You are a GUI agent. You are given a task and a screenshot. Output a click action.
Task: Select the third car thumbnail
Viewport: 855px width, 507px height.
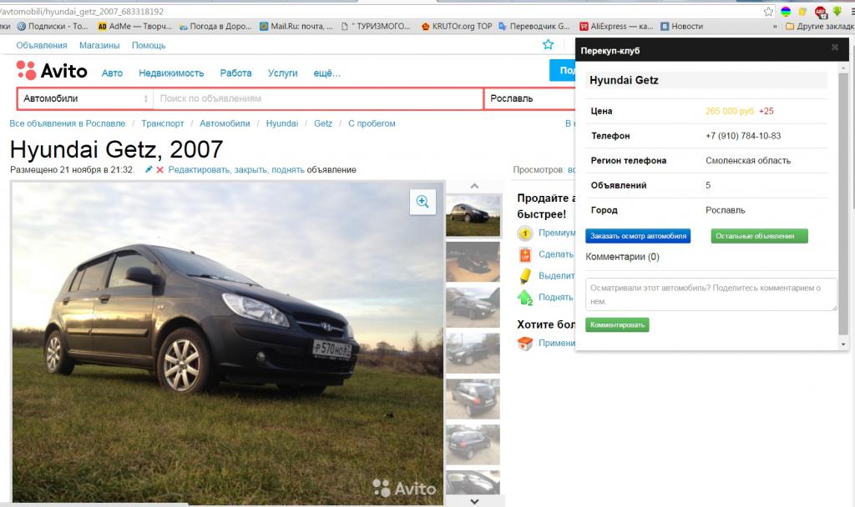coord(473,308)
